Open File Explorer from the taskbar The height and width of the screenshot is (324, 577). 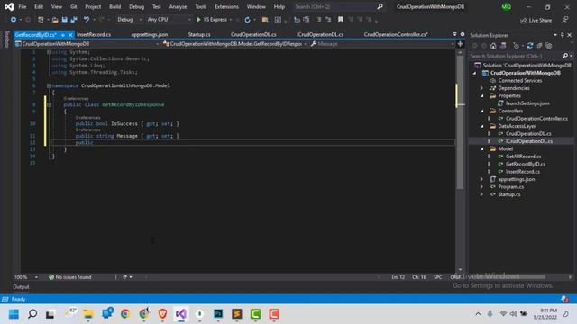pos(88,314)
